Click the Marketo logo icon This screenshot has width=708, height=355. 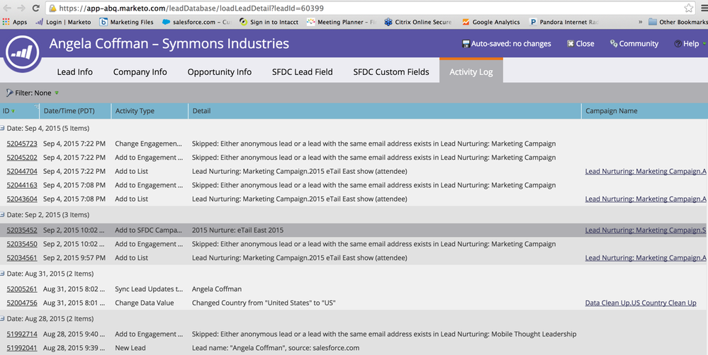point(23,53)
